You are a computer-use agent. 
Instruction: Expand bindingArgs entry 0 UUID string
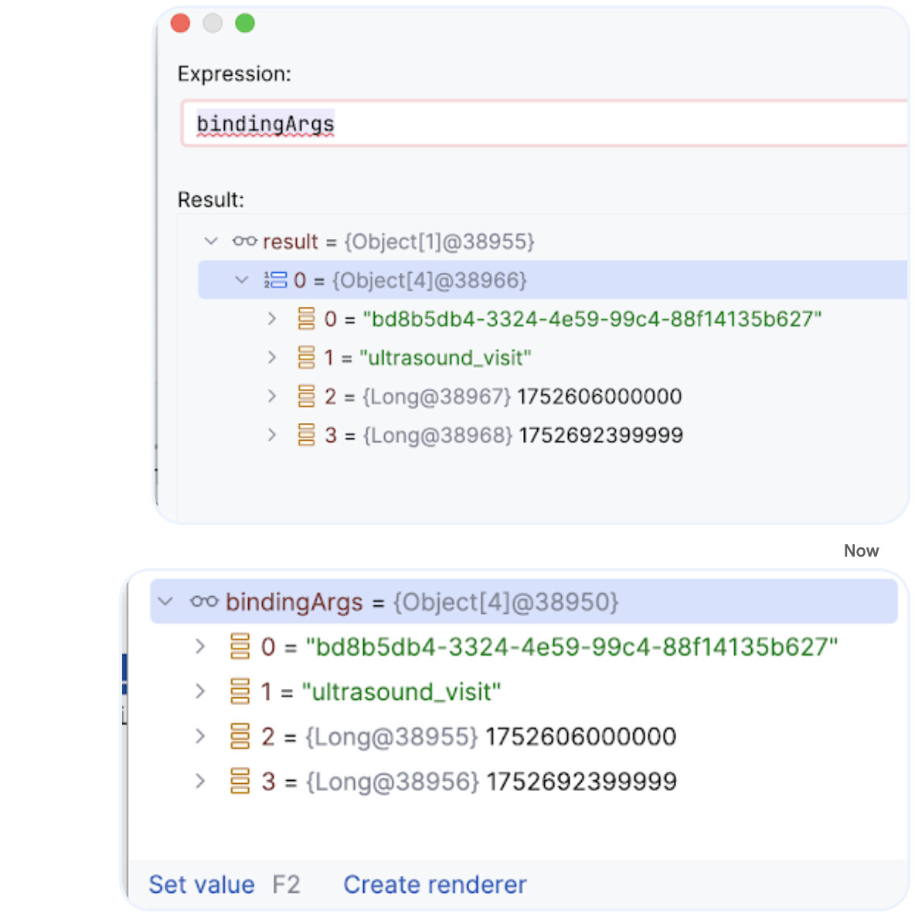(200, 646)
